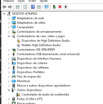Click the blue Help question mark icon

click(33, 7)
